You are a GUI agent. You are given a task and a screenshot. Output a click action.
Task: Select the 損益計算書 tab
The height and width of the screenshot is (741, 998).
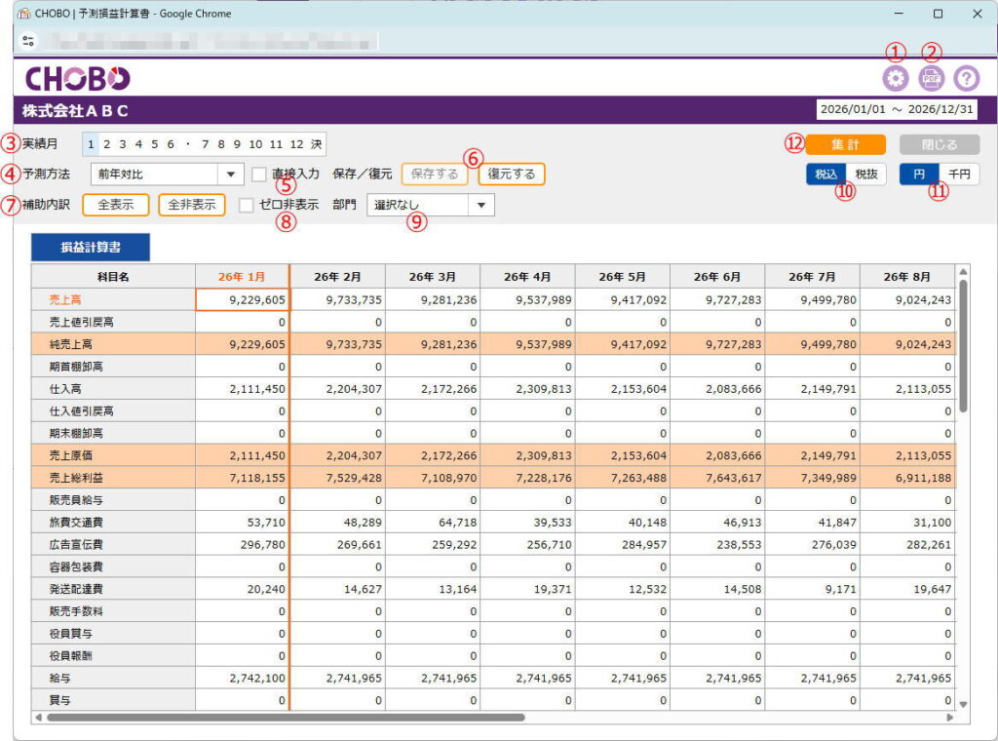click(91, 247)
